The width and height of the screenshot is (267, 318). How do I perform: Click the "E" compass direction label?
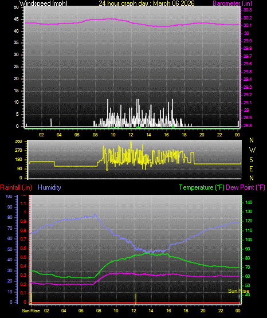click(x=251, y=169)
